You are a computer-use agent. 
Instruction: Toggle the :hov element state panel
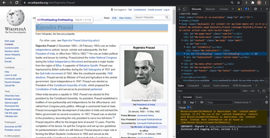point(245,91)
